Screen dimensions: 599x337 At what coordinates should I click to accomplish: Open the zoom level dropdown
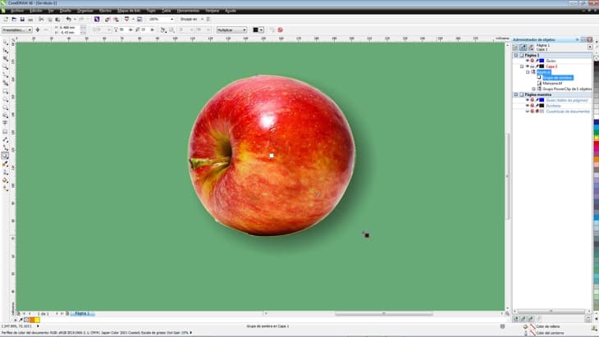pos(171,19)
